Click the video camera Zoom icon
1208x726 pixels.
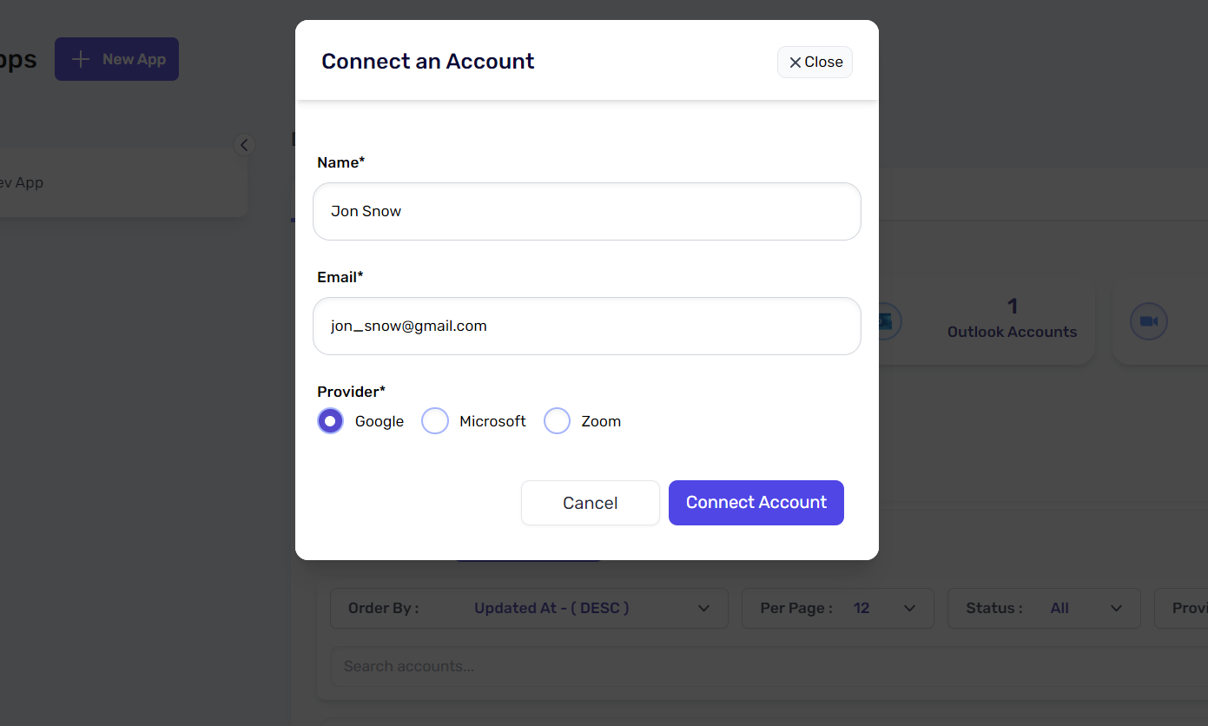coord(1148,322)
